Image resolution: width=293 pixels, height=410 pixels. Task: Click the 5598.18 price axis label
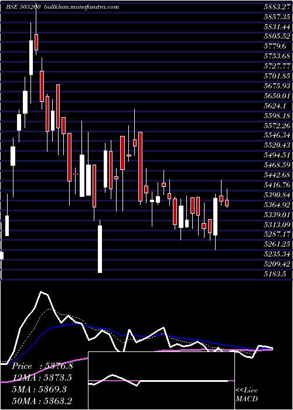click(277, 116)
